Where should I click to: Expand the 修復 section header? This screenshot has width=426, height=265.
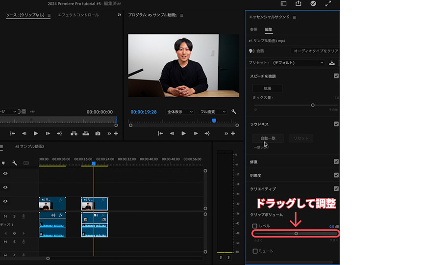(253, 162)
